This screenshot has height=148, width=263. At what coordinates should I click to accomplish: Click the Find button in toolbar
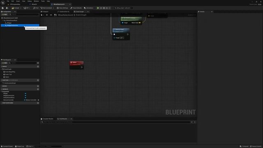pyautogui.click(x=36, y=8)
